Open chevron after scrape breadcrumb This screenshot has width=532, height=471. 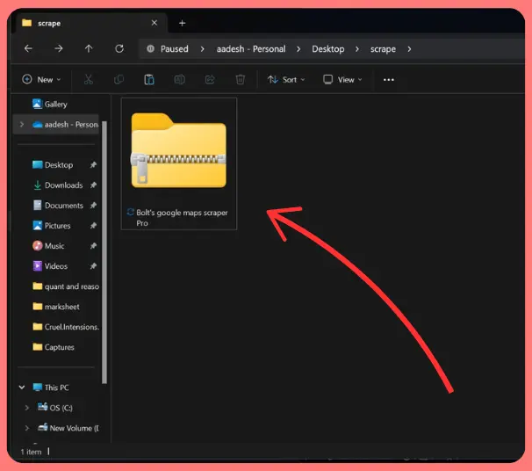tap(409, 49)
